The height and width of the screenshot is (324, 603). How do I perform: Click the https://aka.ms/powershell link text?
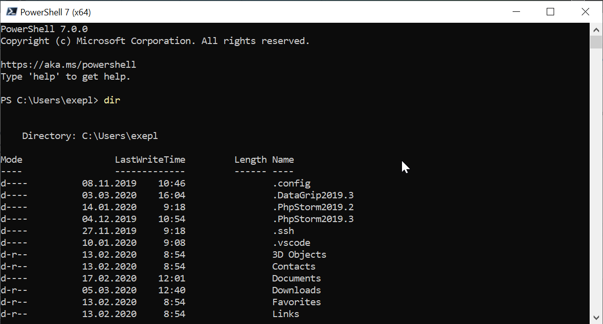pyautogui.click(x=68, y=65)
